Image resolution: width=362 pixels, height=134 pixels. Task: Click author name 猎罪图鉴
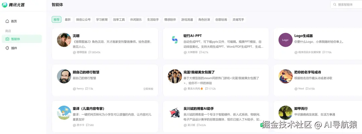[x=82, y=52]
